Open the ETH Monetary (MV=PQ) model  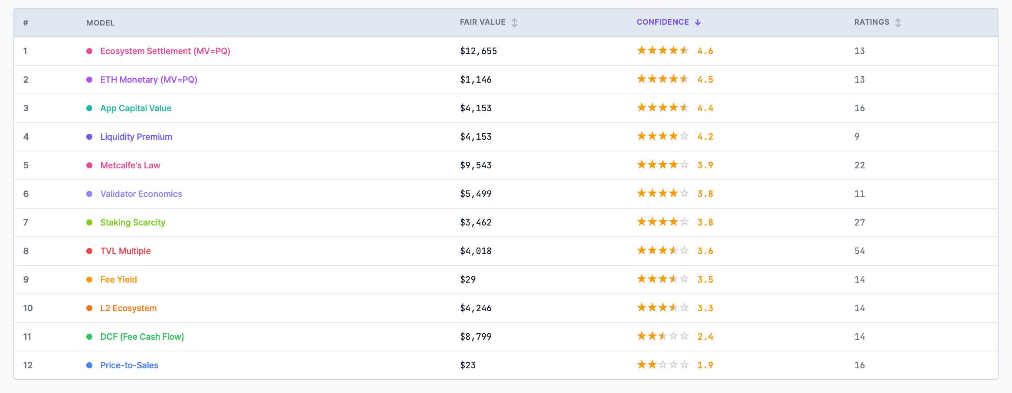coord(148,80)
